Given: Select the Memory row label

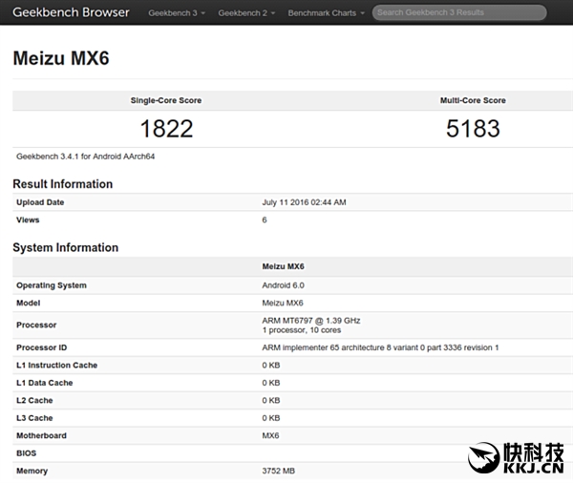Looking at the screenshot, I should coord(32,471).
